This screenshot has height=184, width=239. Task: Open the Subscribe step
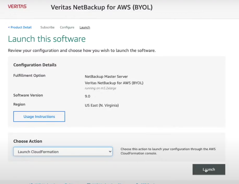(47, 27)
